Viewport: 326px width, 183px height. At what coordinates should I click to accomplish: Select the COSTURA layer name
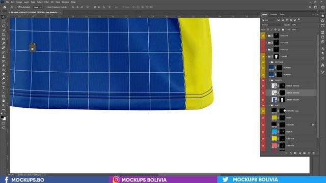[290, 125]
